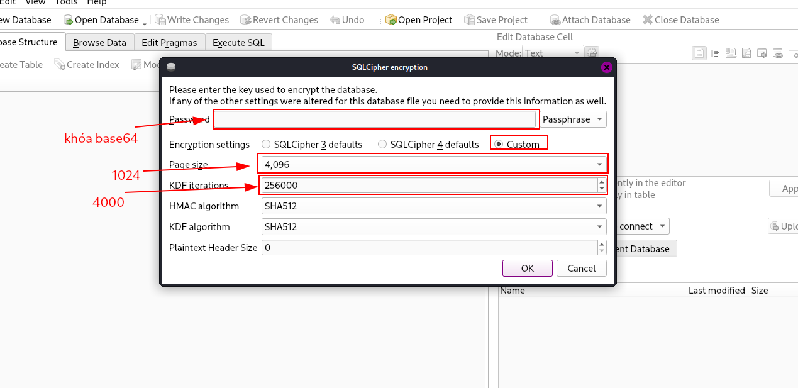Open the View menu
Screen dimensions: 798x388
(x=35, y=3)
